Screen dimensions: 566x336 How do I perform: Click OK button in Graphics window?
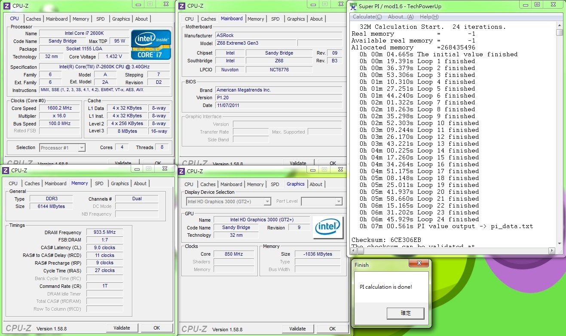coord(333,329)
